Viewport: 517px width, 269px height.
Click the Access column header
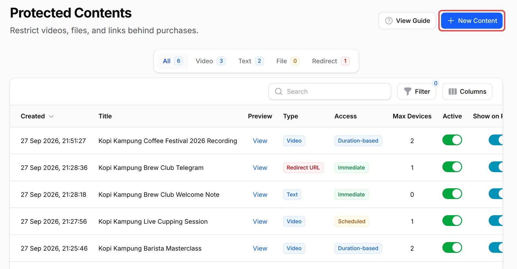pyautogui.click(x=345, y=116)
